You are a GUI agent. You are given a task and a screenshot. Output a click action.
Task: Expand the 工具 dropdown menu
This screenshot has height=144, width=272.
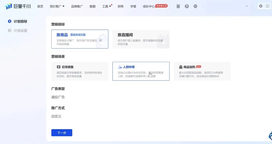click(x=107, y=6)
